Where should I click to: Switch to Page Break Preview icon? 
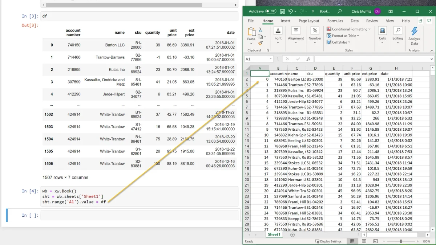coord(375,241)
